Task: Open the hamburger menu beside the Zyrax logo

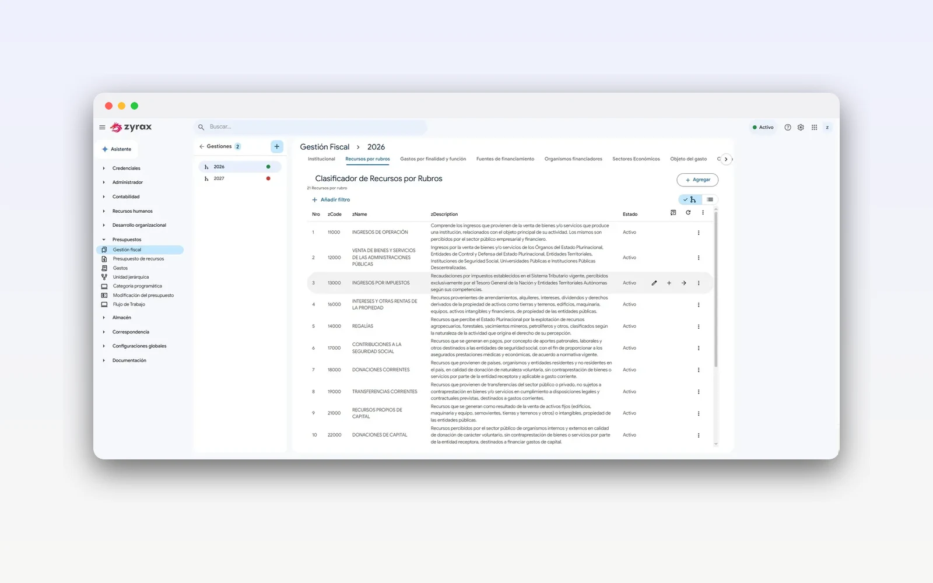Action: pyautogui.click(x=102, y=127)
